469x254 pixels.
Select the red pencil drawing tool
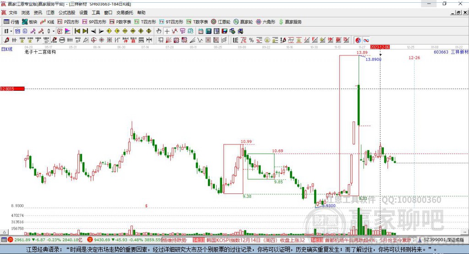6,40
